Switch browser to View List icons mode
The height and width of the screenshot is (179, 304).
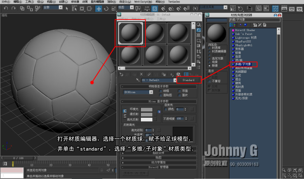236,25
